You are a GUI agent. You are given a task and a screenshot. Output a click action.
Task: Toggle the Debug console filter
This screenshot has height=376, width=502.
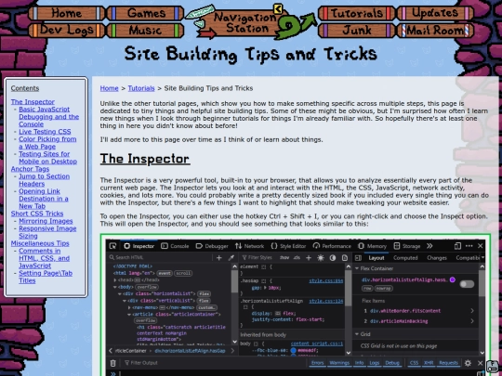(x=392, y=363)
